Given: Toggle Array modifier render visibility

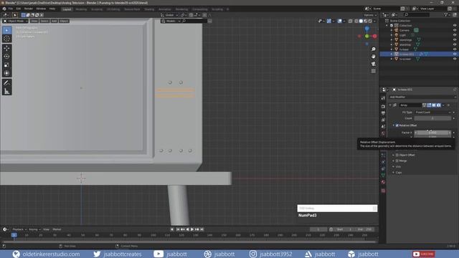Looking at the screenshot, I should (438, 105).
